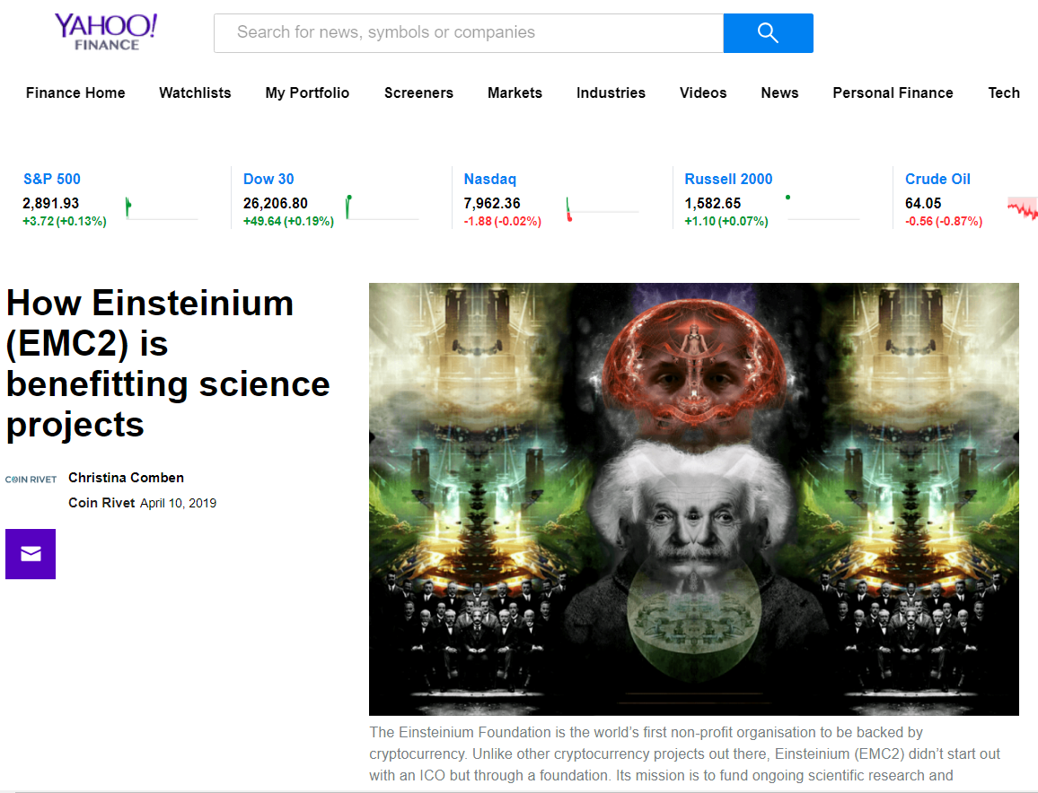Click the Nasdaq value 7,962.36
The image size is (1038, 793).
tap(492, 203)
